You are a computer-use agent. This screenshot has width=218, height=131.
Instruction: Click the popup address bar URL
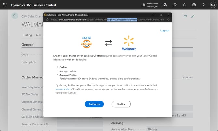pos(107,20)
